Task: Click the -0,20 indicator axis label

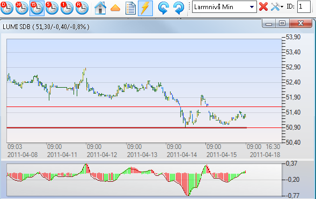Action: click(x=292, y=180)
